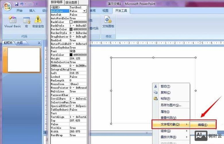Close the slides/outline pane with X
This screenshot has height=144, width=224.
(x=39, y=43)
